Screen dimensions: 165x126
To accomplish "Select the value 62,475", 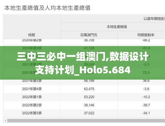I will 89,89.
